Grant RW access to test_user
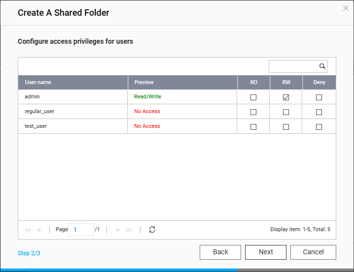Viewport: 354px width, 272px height. pos(286,127)
